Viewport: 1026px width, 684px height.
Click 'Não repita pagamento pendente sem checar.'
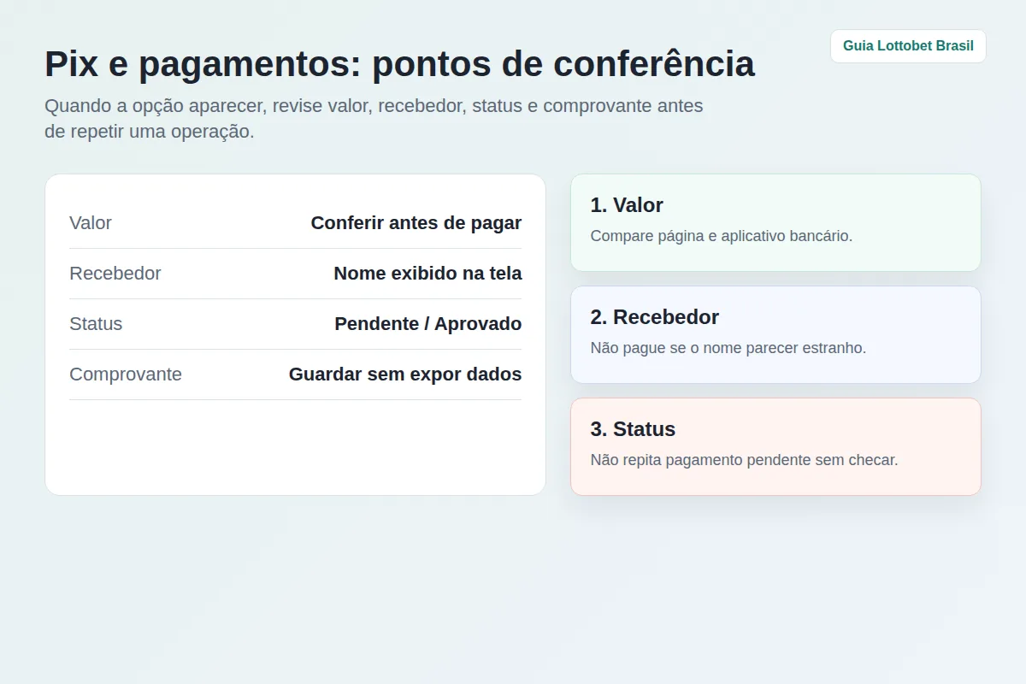[x=744, y=460]
